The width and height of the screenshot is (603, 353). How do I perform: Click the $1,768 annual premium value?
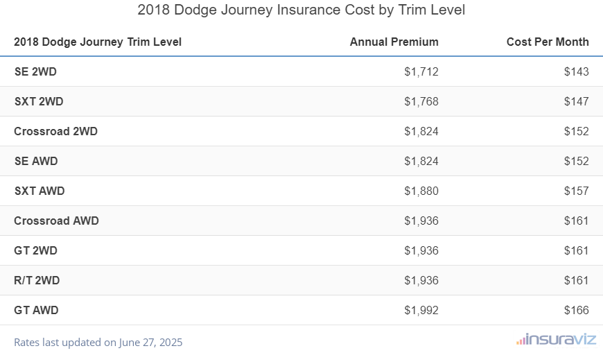[421, 101]
